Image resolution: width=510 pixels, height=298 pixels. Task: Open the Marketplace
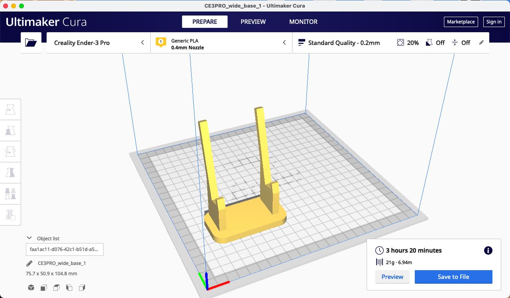461,22
